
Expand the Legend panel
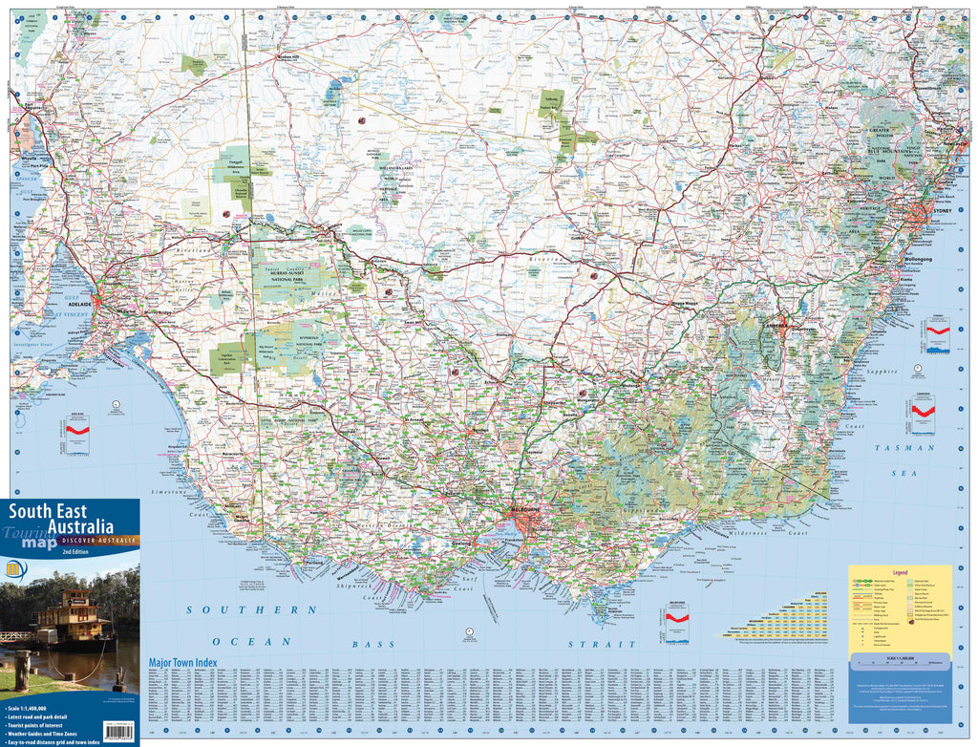[901, 572]
